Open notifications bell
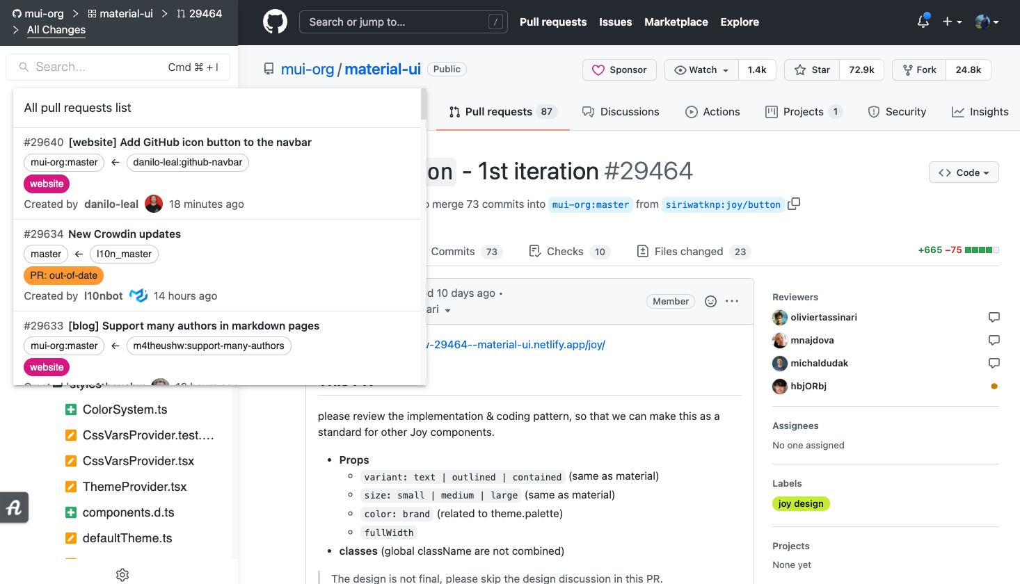1020x584 pixels. click(x=923, y=22)
